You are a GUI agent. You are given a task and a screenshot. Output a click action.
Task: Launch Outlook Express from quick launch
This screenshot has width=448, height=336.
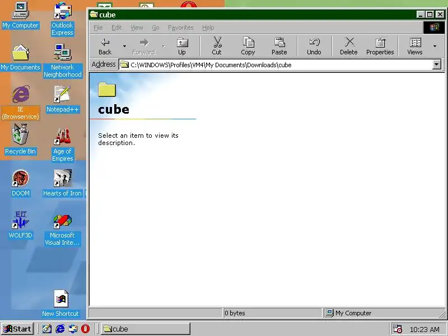73,329
